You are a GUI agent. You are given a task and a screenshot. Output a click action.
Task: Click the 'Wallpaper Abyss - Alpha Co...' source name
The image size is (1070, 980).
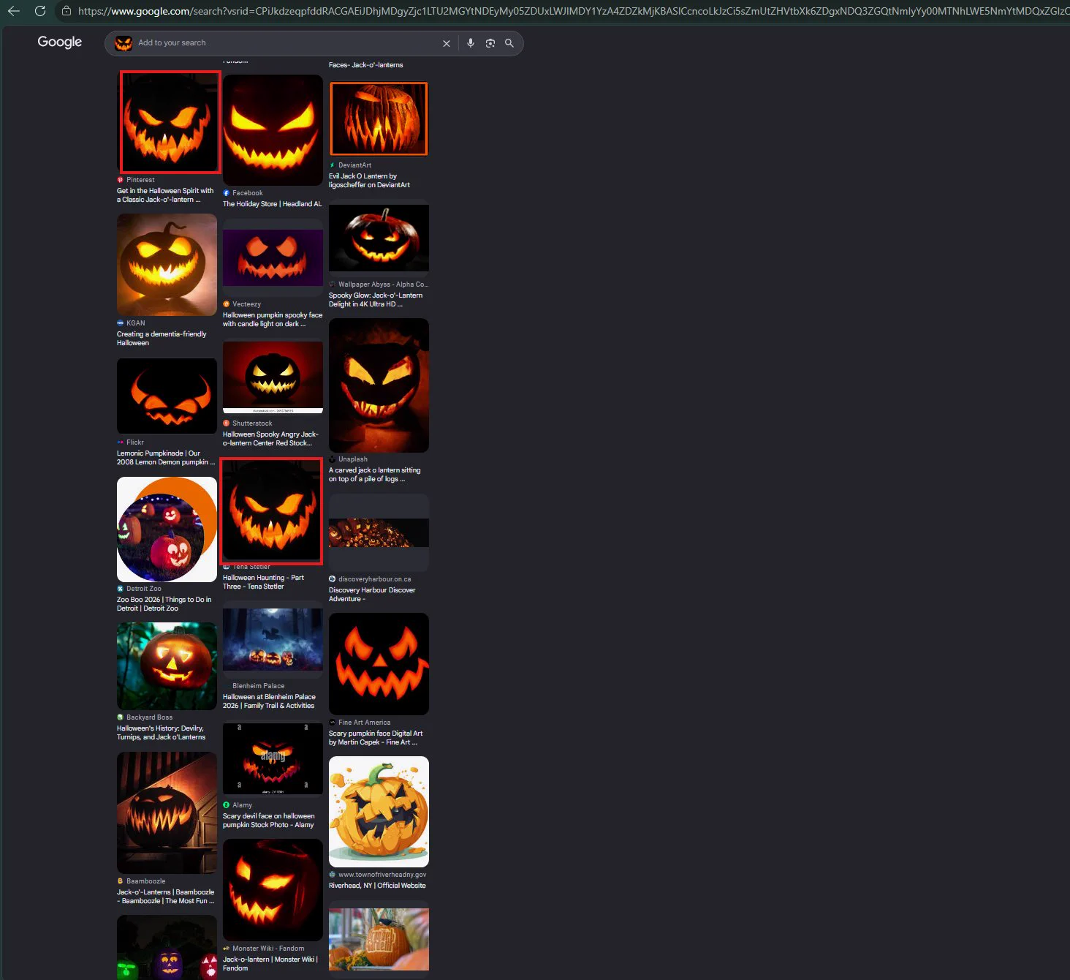(383, 284)
